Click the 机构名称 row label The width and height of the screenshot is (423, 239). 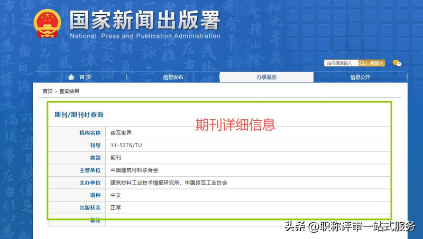[90, 132]
